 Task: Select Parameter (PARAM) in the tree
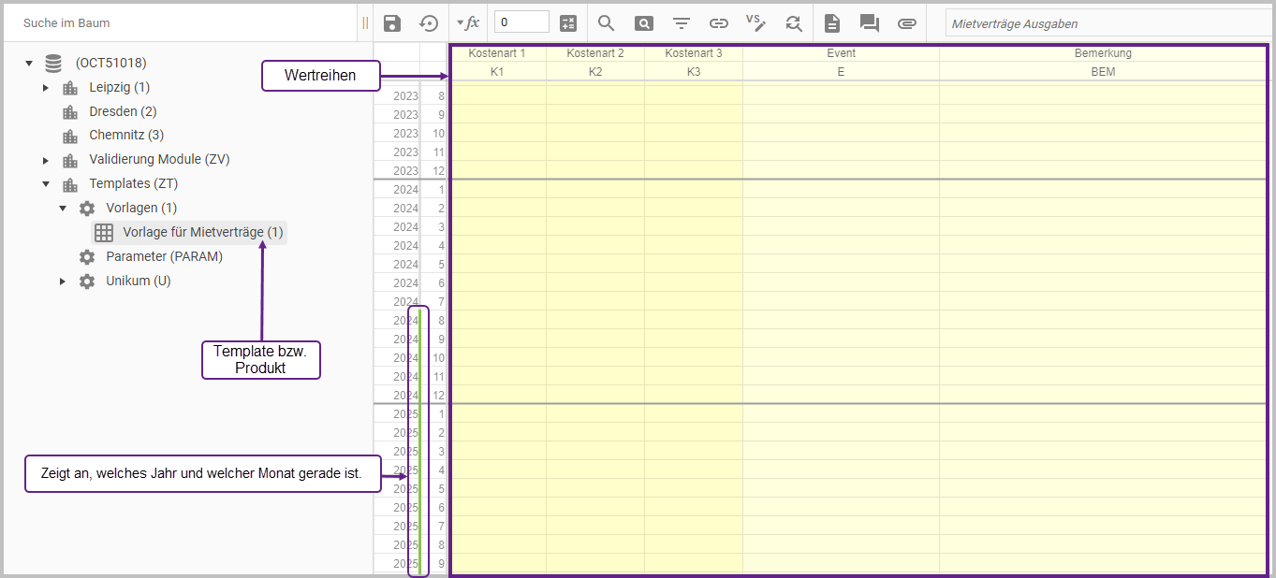coord(164,256)
